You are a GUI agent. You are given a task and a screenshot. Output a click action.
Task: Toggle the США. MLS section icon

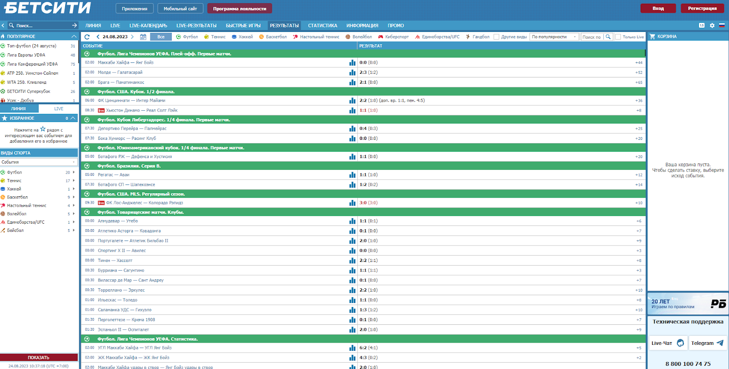[x=87, y=194]
